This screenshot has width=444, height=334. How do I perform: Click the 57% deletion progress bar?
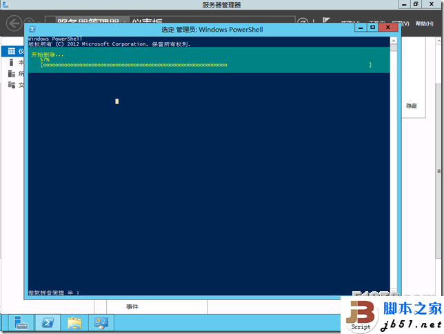(x=206, y=65)
